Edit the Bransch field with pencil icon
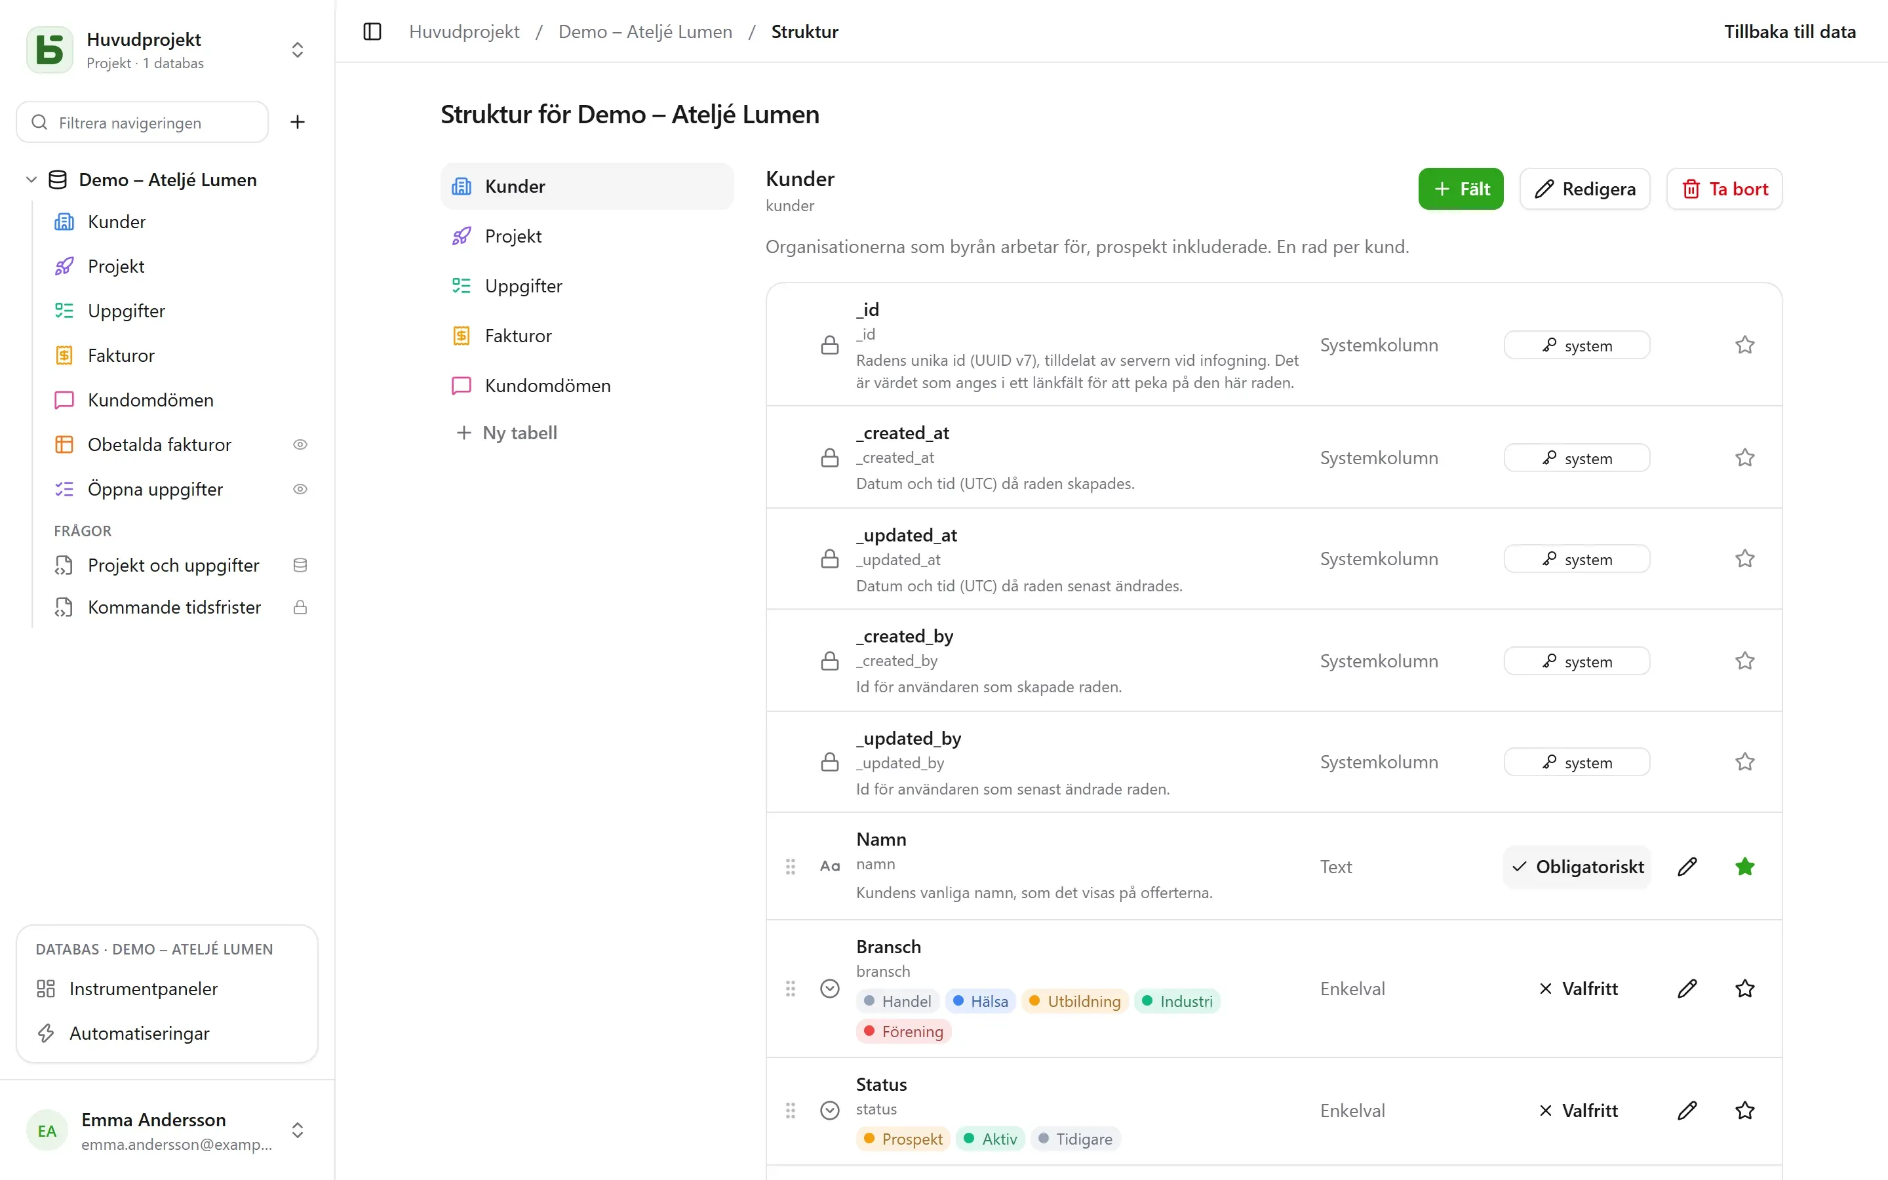Viewport: 1888px width, 1180px height. [x=1687, y=989]
